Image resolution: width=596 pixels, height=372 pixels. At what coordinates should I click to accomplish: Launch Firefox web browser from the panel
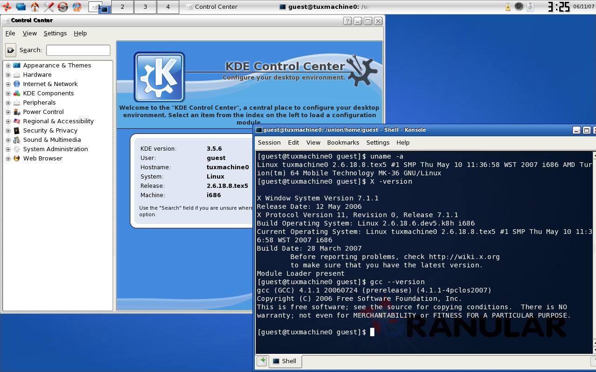point(77,7)
